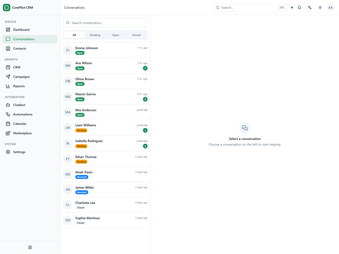The height and width of the screenshot is (254, 339).
Task: Go to Marketplace in the sidebar
Action: tap(30, 133)
